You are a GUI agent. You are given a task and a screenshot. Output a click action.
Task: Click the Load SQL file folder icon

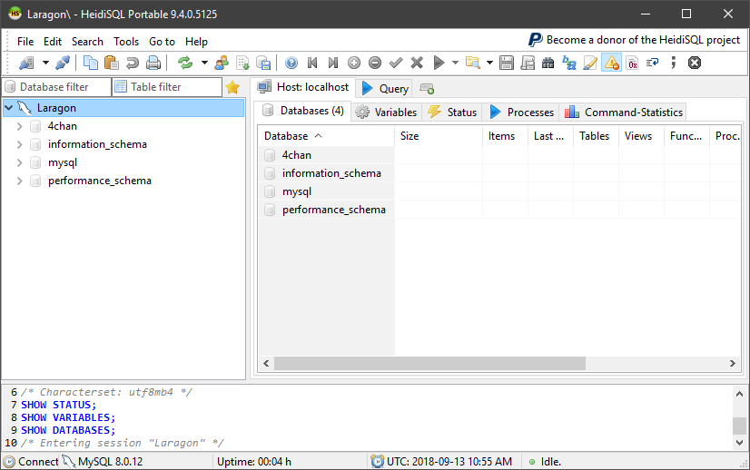click(x=472, y=63)
